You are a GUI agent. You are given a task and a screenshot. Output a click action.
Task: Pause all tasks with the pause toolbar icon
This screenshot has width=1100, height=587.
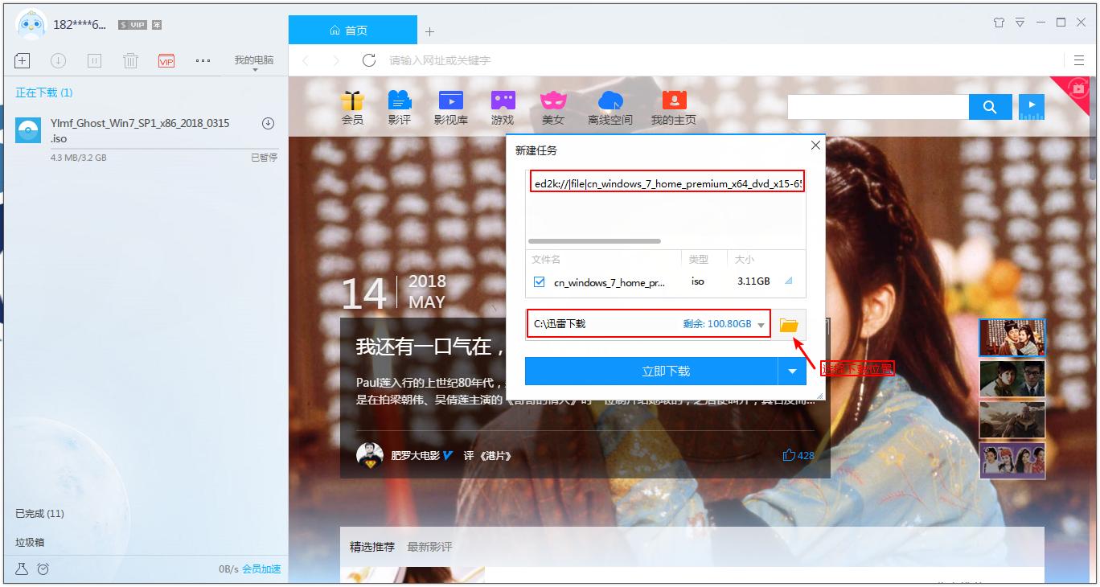pyautogui.click(x=94, y=60)
